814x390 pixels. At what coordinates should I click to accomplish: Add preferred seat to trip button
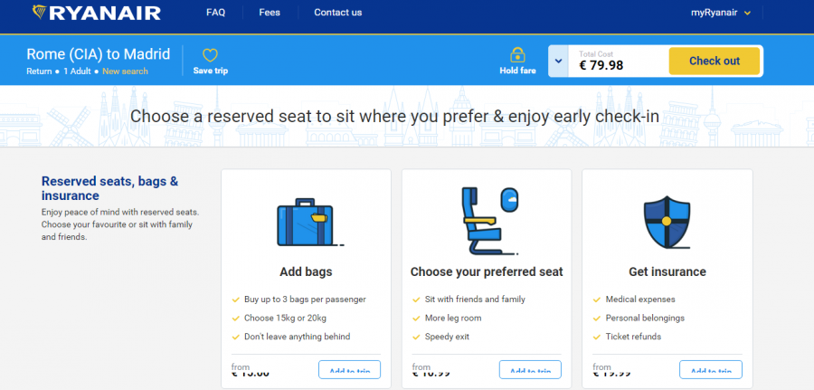(530, 370)
